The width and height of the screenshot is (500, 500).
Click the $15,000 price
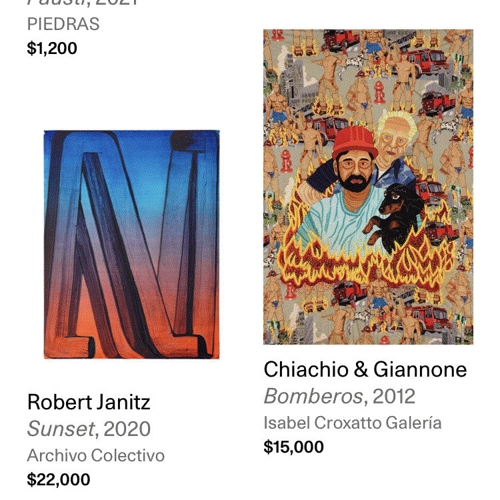coord(293,447)
